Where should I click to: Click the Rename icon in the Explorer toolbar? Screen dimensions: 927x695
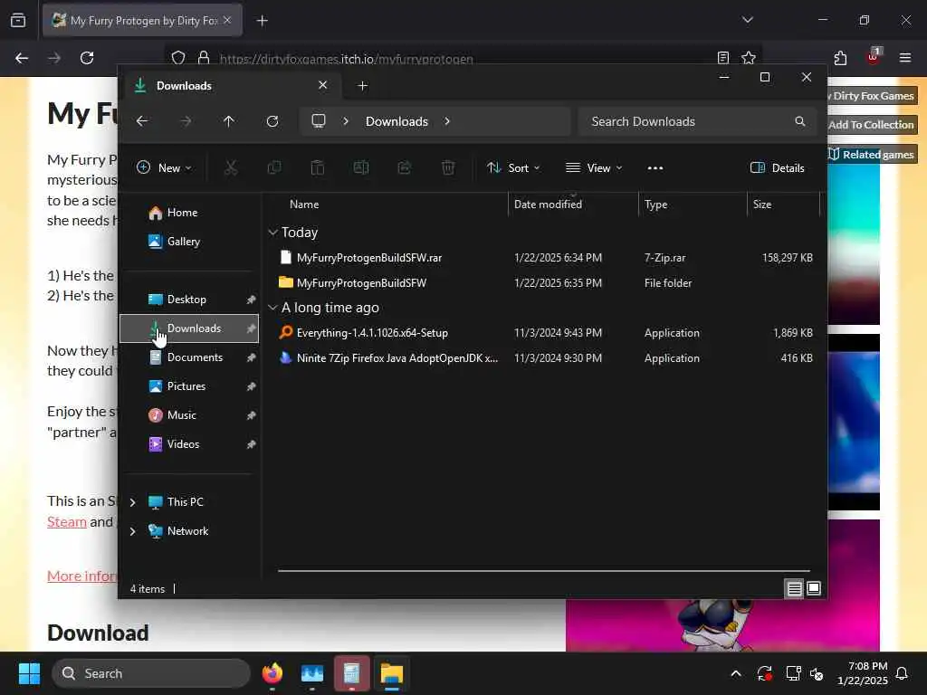click(361, 167)
